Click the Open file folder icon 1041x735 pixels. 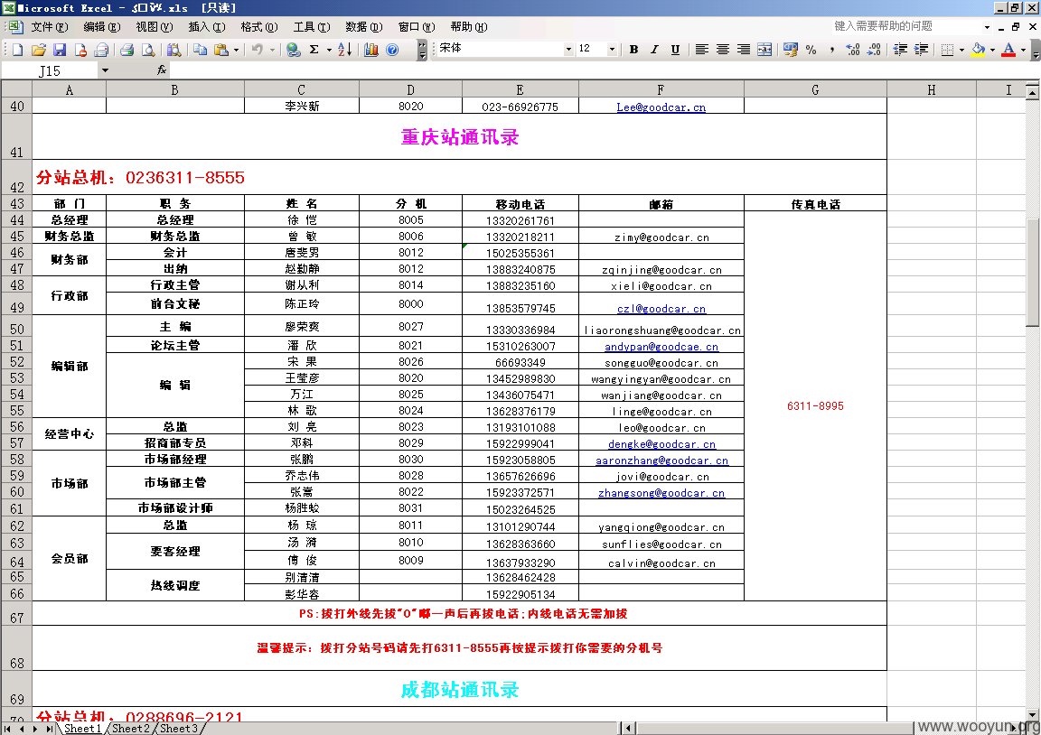pyautogui.click(x=39, y=50)
